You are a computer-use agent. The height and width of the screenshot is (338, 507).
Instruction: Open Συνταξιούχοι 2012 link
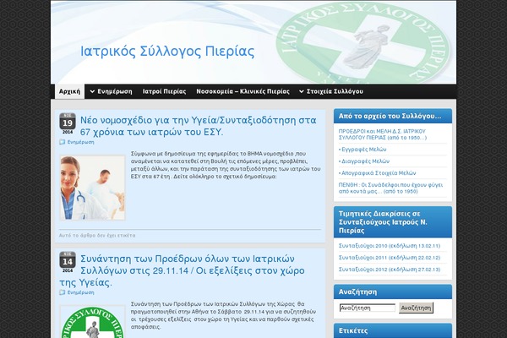pos(390,270)
